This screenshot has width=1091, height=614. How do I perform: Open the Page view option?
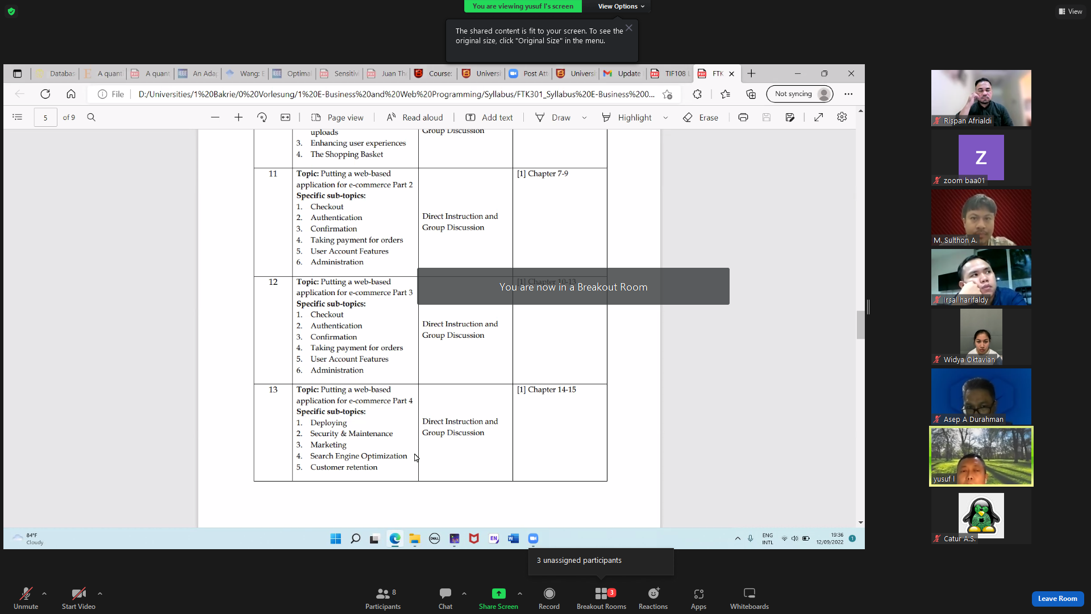338,117
